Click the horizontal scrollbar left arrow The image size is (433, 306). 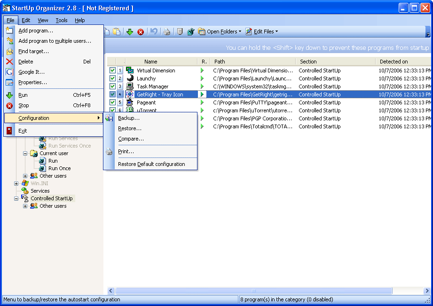pos(111,290)
